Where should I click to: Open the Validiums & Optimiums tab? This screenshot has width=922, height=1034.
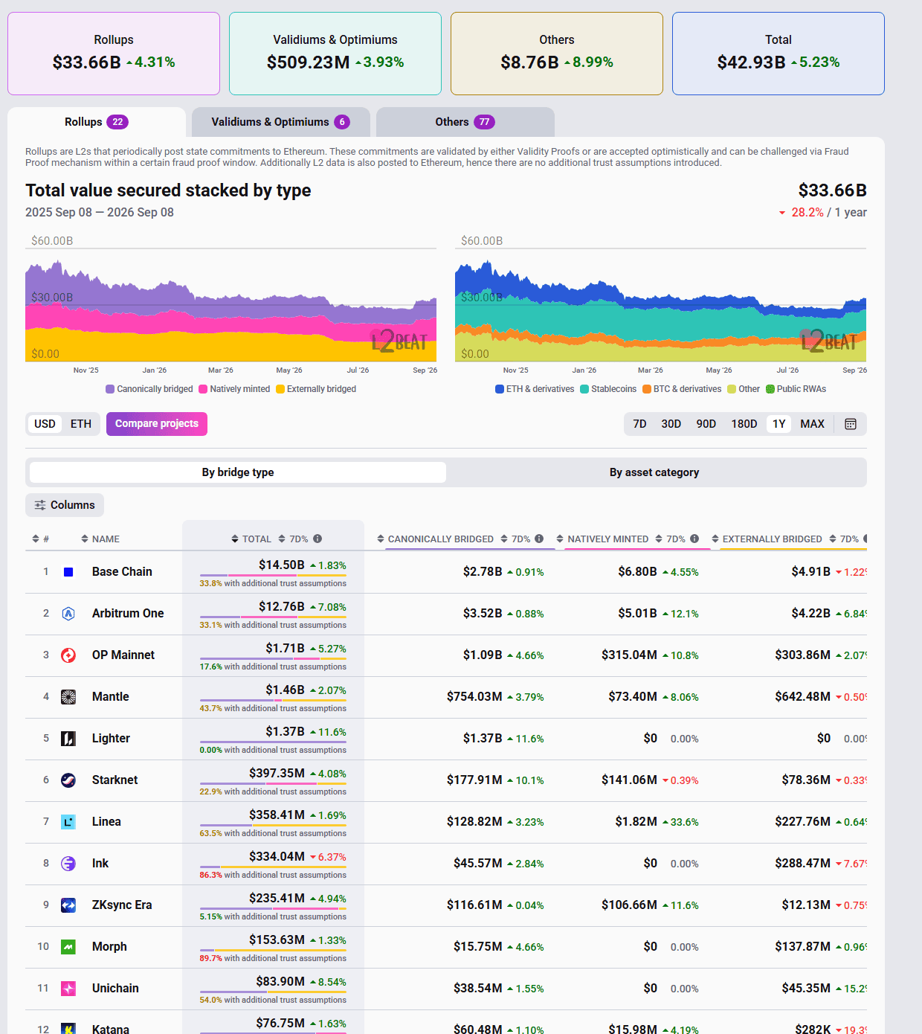(280, 122)
